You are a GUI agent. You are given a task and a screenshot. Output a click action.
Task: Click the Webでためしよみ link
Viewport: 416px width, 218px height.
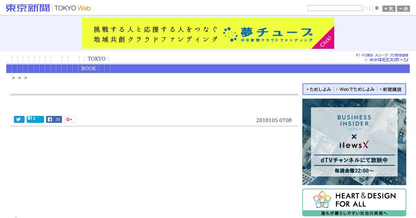(355, 89)
